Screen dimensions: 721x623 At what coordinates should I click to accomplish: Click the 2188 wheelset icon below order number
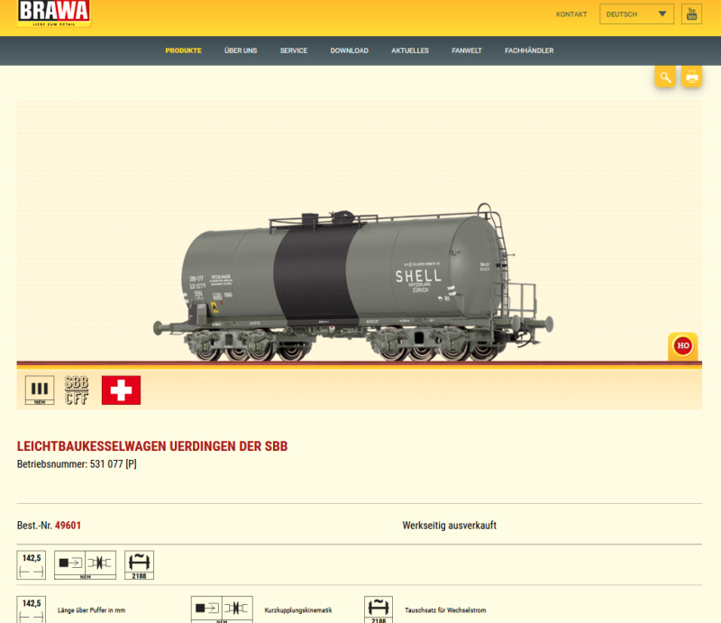point(140,565)
